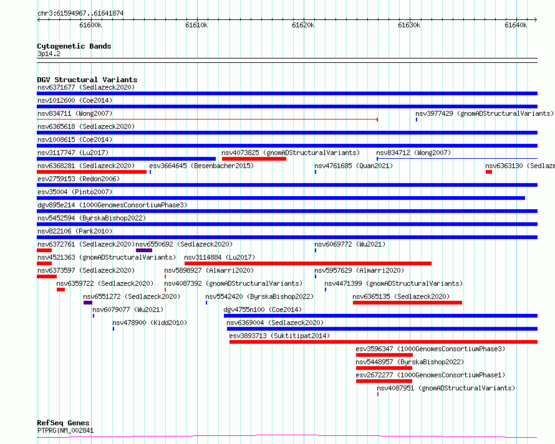Select the nsv834712 (Wong2007) label
Image resolution: width=555 pixels, height=444 pixels.
coord(413,153)
